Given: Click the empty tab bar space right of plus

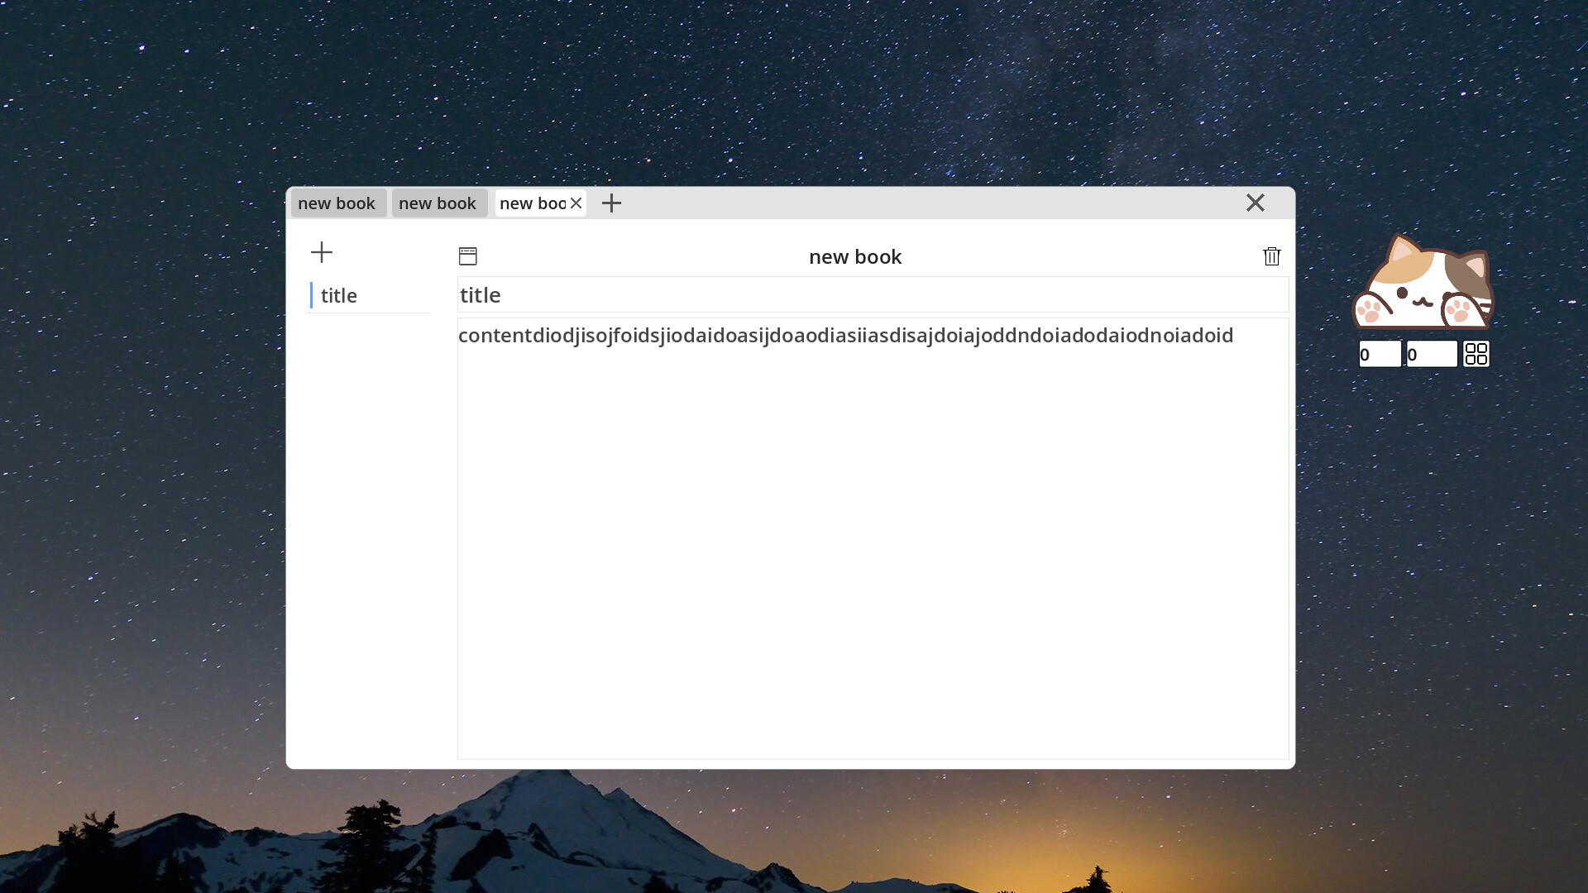Looking at the screenshot, I should tap(910, 203).
